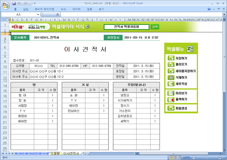Open the 데이터 ribbon tab

tap(76, 9)
